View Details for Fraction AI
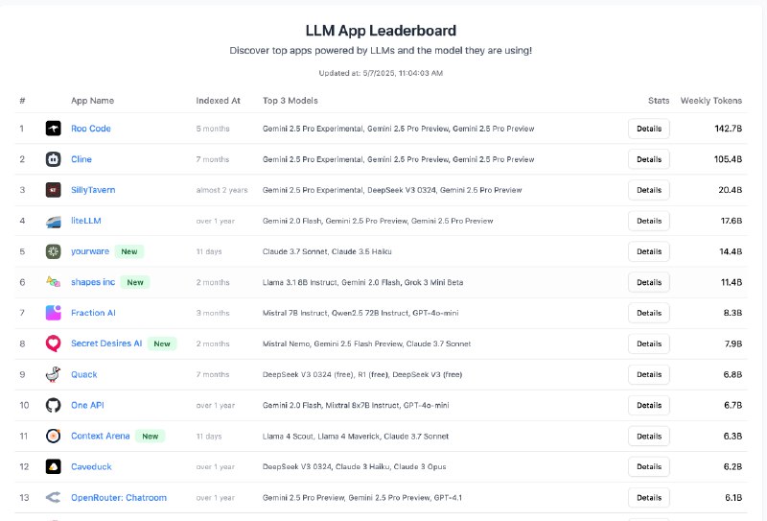This screenshot has width=767, height=521. pyautogui.click(x=649, y=313)
